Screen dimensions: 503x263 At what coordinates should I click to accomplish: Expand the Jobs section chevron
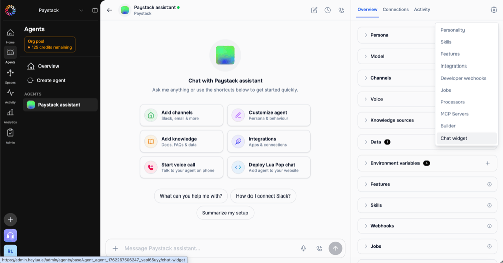point(366,246)
